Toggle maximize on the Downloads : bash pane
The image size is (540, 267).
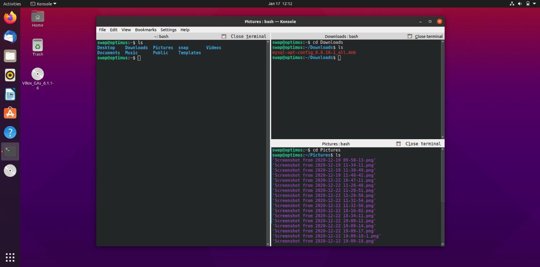pos(410,36)
